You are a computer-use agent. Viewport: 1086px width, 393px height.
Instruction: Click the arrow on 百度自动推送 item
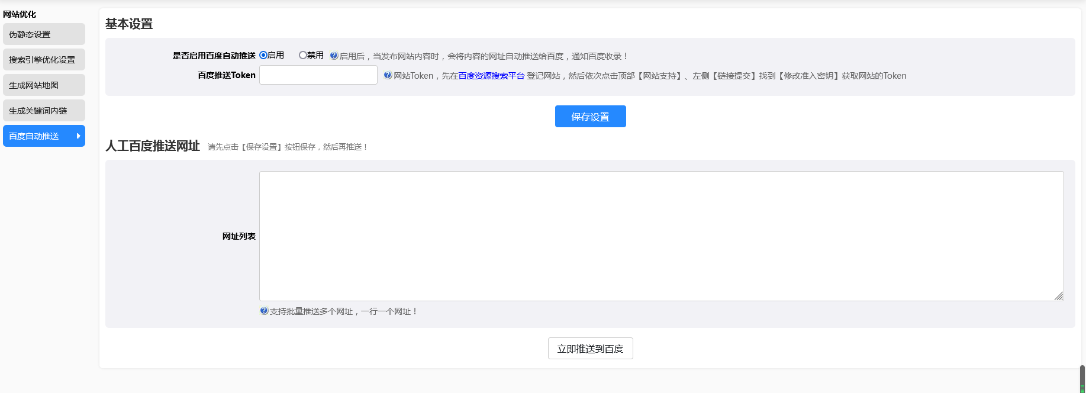[79, 136]
